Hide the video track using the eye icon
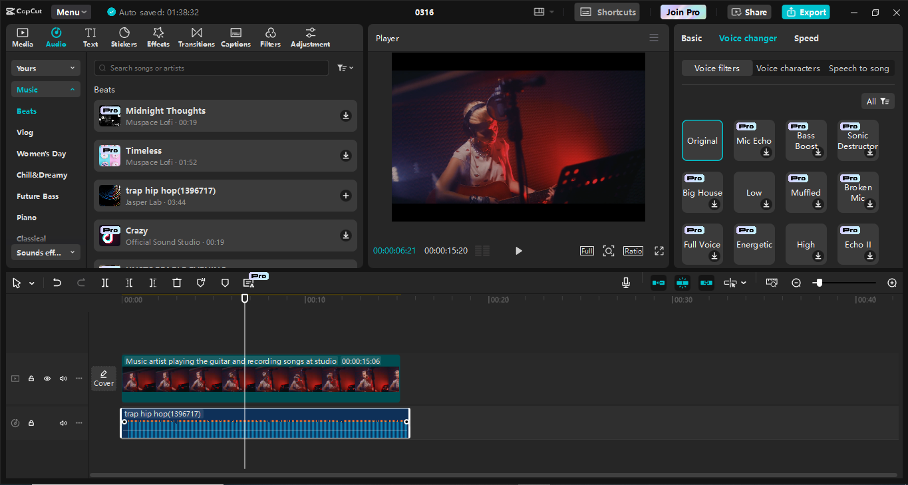The height and width of the screenshot is (485, 908). (x=47, y=378)
